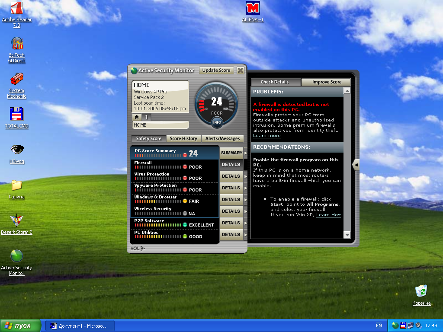443x332 pixels.
Task: Open DETAILS for Firewall
Action: click(231, 165)
